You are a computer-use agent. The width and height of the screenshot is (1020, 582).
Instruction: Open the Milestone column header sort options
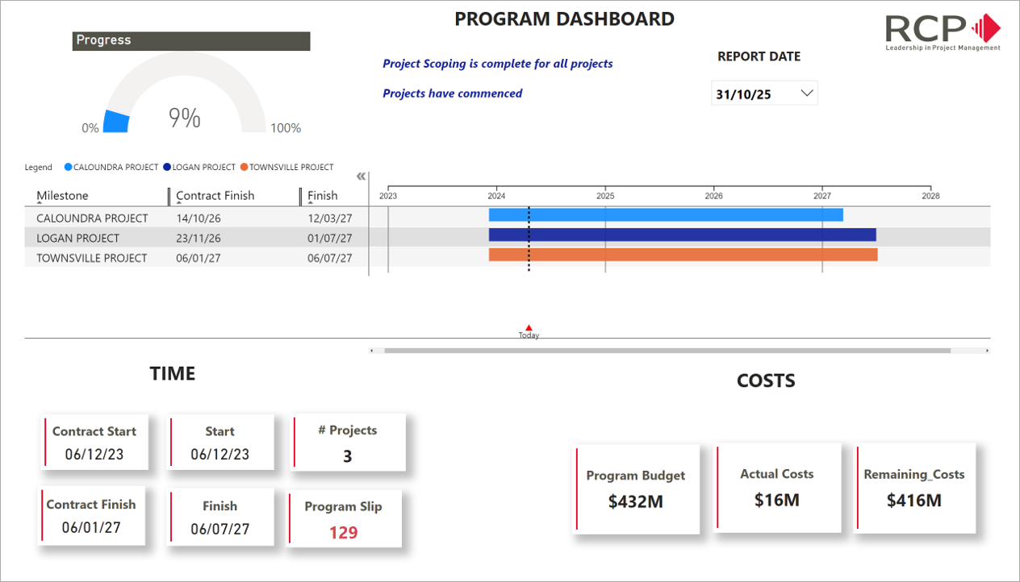click(61, 196)
